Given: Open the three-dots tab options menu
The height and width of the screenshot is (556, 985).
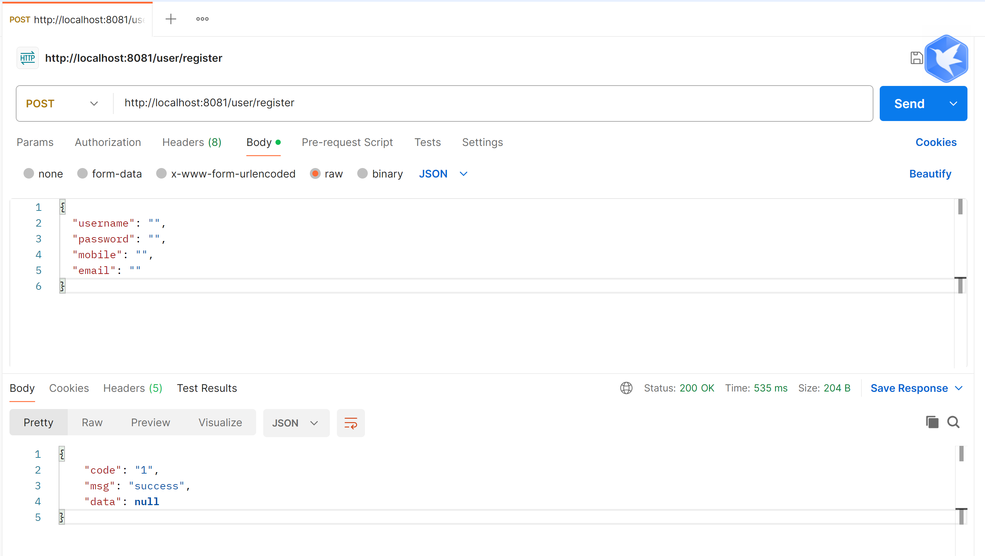Looking at the screenshot, I should tap(202, 19).
